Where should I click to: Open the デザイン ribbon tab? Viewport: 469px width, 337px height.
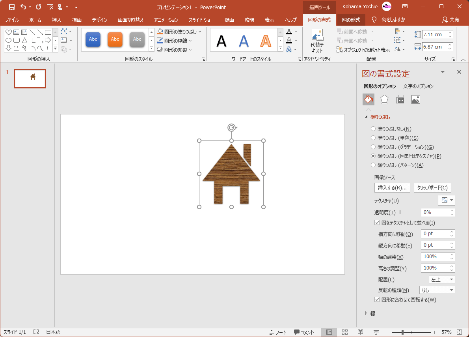pos(99,20)
